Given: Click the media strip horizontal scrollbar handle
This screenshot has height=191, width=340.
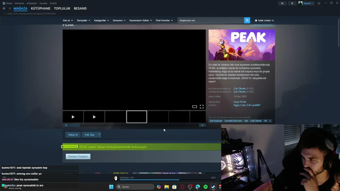Looking at the screenshot, I should pos(75,125).
